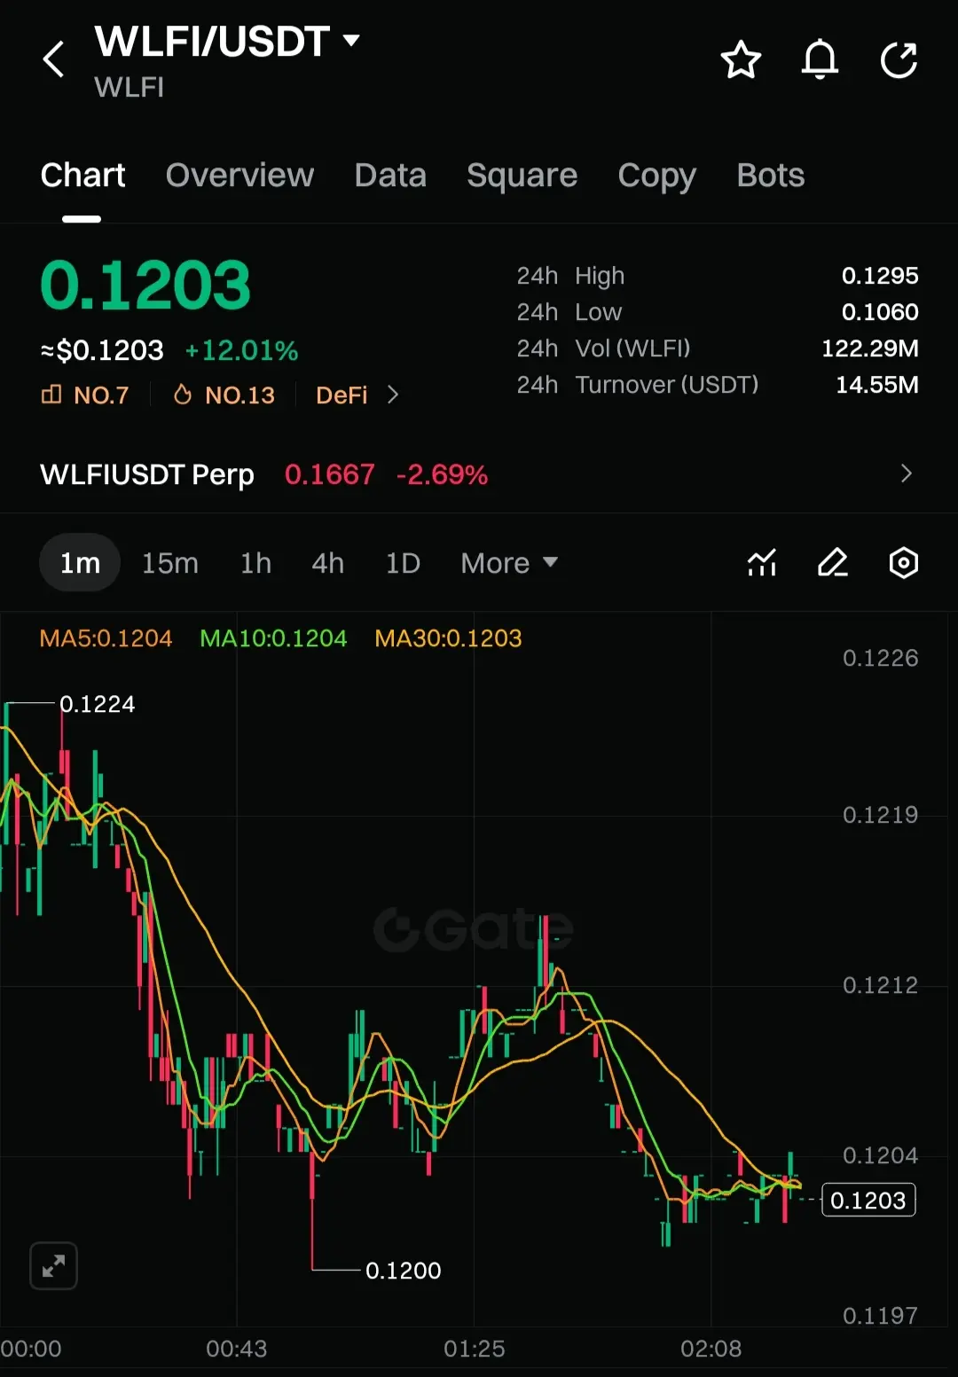Select the 15m timeframe
958x1377 pixels.
tap(169, 563)
